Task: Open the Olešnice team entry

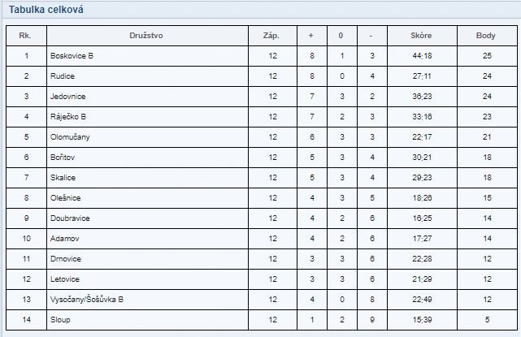Action: [66, 198]
